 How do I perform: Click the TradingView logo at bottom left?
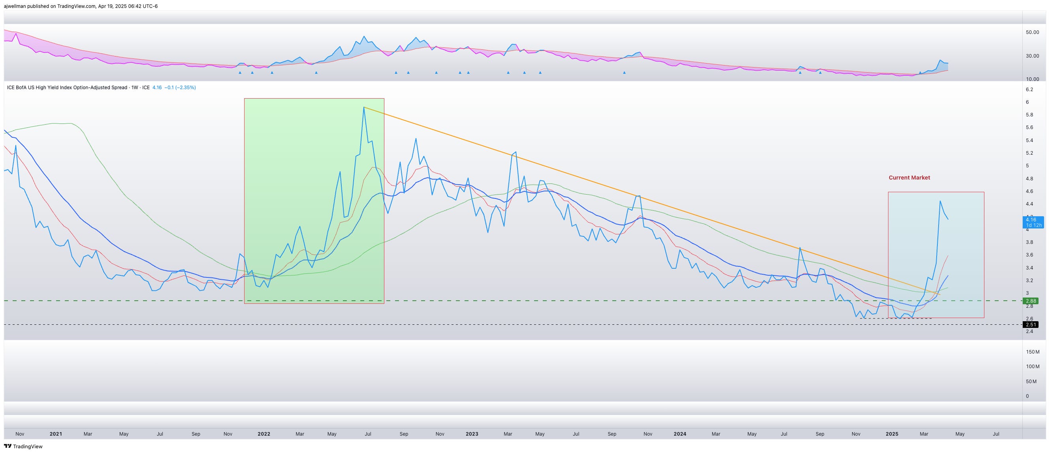point(23,446)
